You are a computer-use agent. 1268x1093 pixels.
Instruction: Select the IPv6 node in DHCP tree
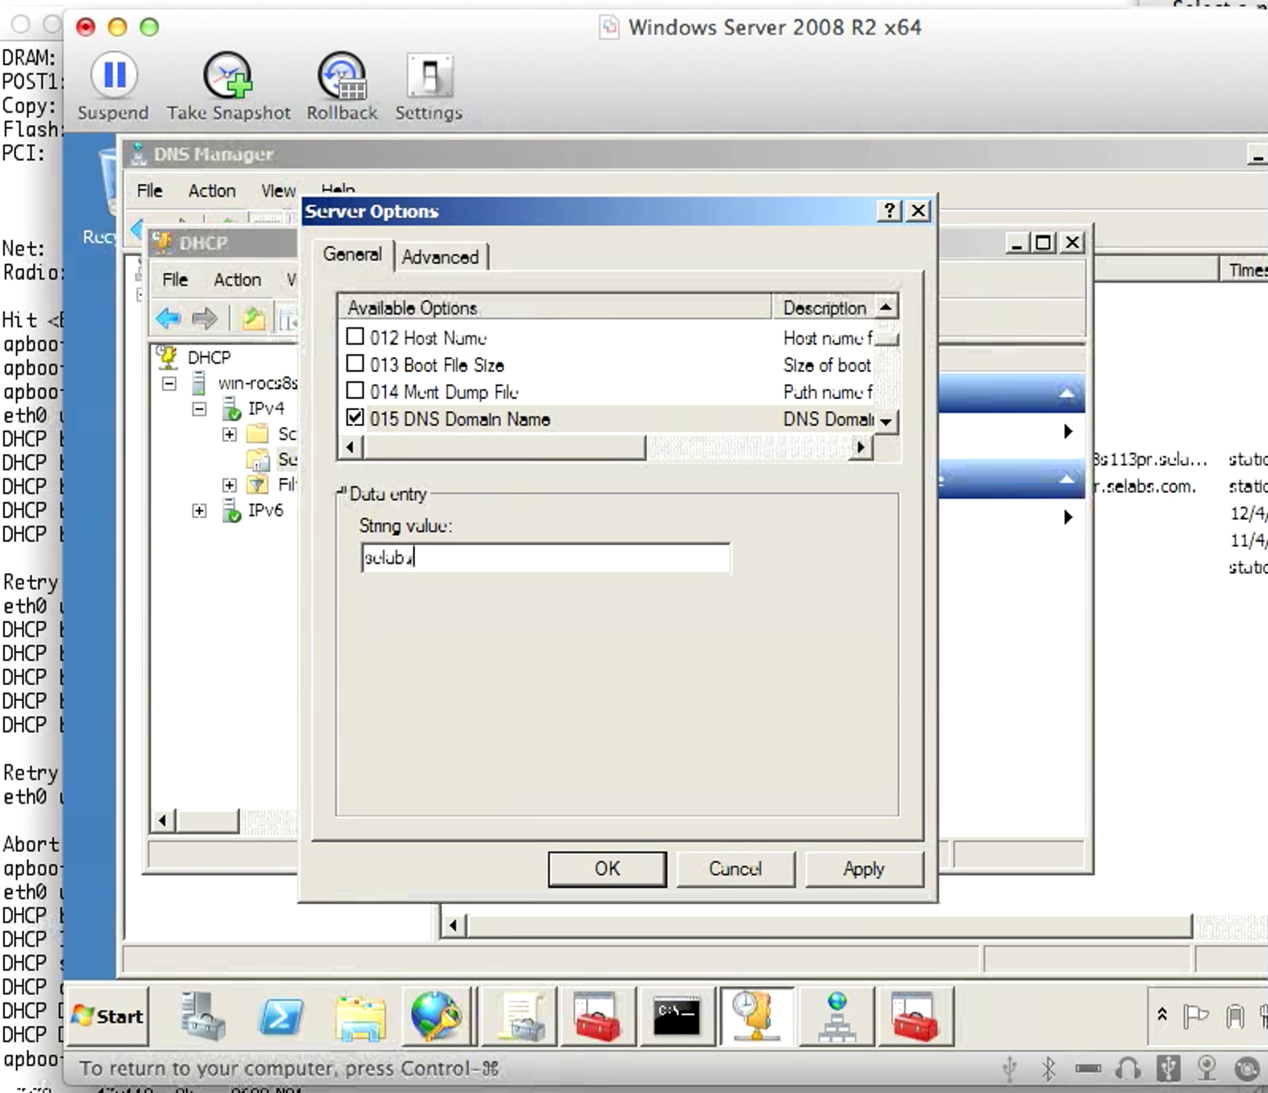click(x=266, y=510)
